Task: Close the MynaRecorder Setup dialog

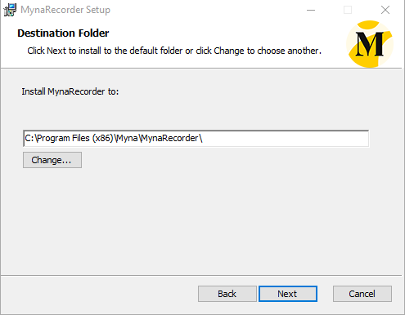Action: 385,10
